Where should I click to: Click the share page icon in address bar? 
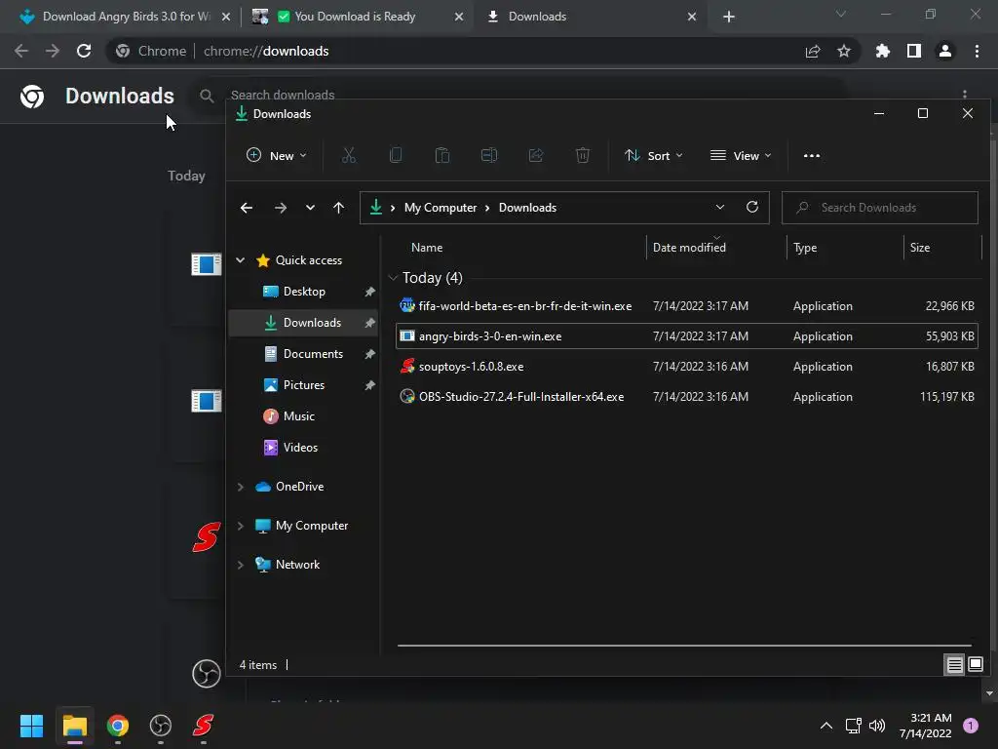[813, 51]
